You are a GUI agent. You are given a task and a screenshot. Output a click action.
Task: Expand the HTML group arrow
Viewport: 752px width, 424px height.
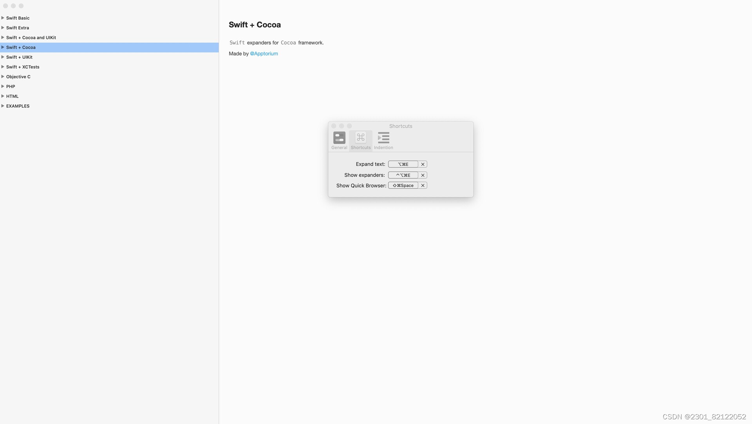[x=3, y=96]
